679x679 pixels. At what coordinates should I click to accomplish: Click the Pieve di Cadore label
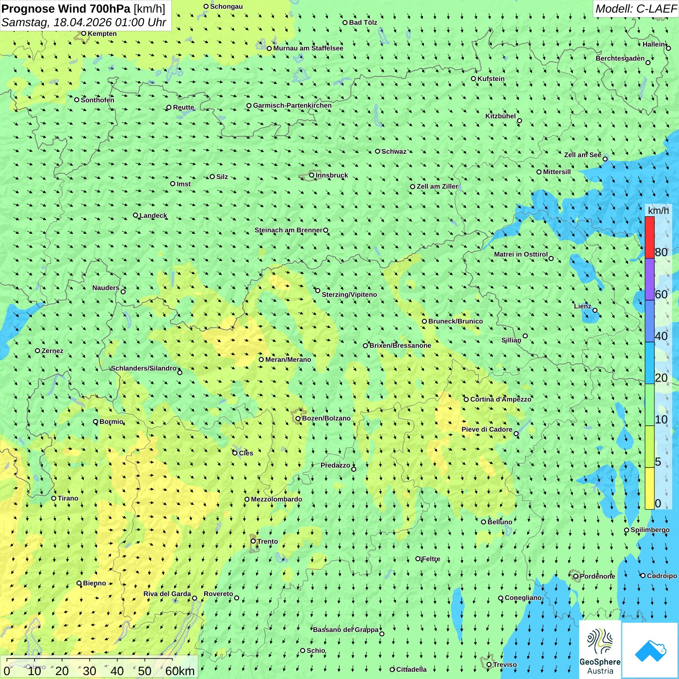487,429
